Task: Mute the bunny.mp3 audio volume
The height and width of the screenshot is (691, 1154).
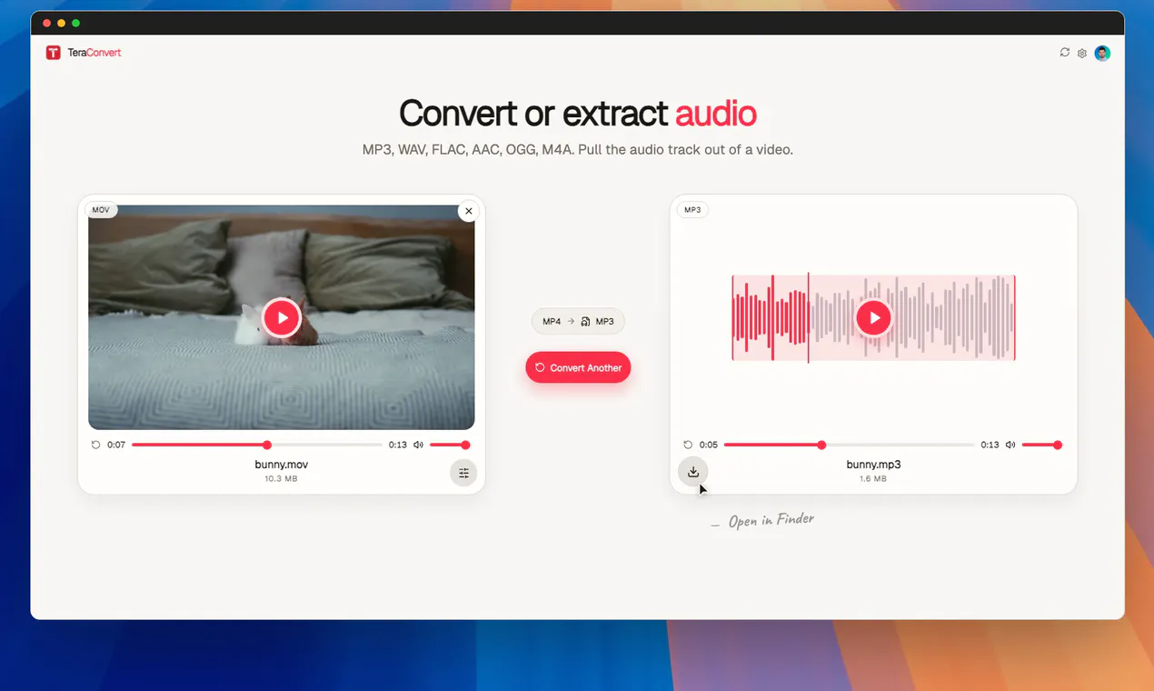Action: [x=1010, y=445]
